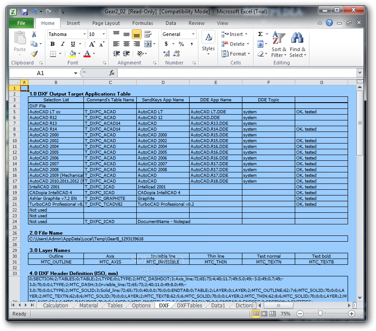Toggle Underline formatting

pos(73,44)
